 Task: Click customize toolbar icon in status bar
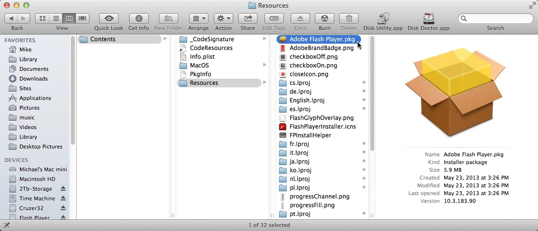(6, 225)
